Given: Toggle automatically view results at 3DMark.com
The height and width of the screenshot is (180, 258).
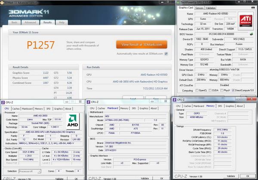Looking at the screenshot, I should coord(166,54).
